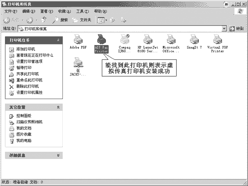The image size is (248, 186).
Task: Select the HP LaserJet 8100 printer icon
Action: (x=148, y=39)
